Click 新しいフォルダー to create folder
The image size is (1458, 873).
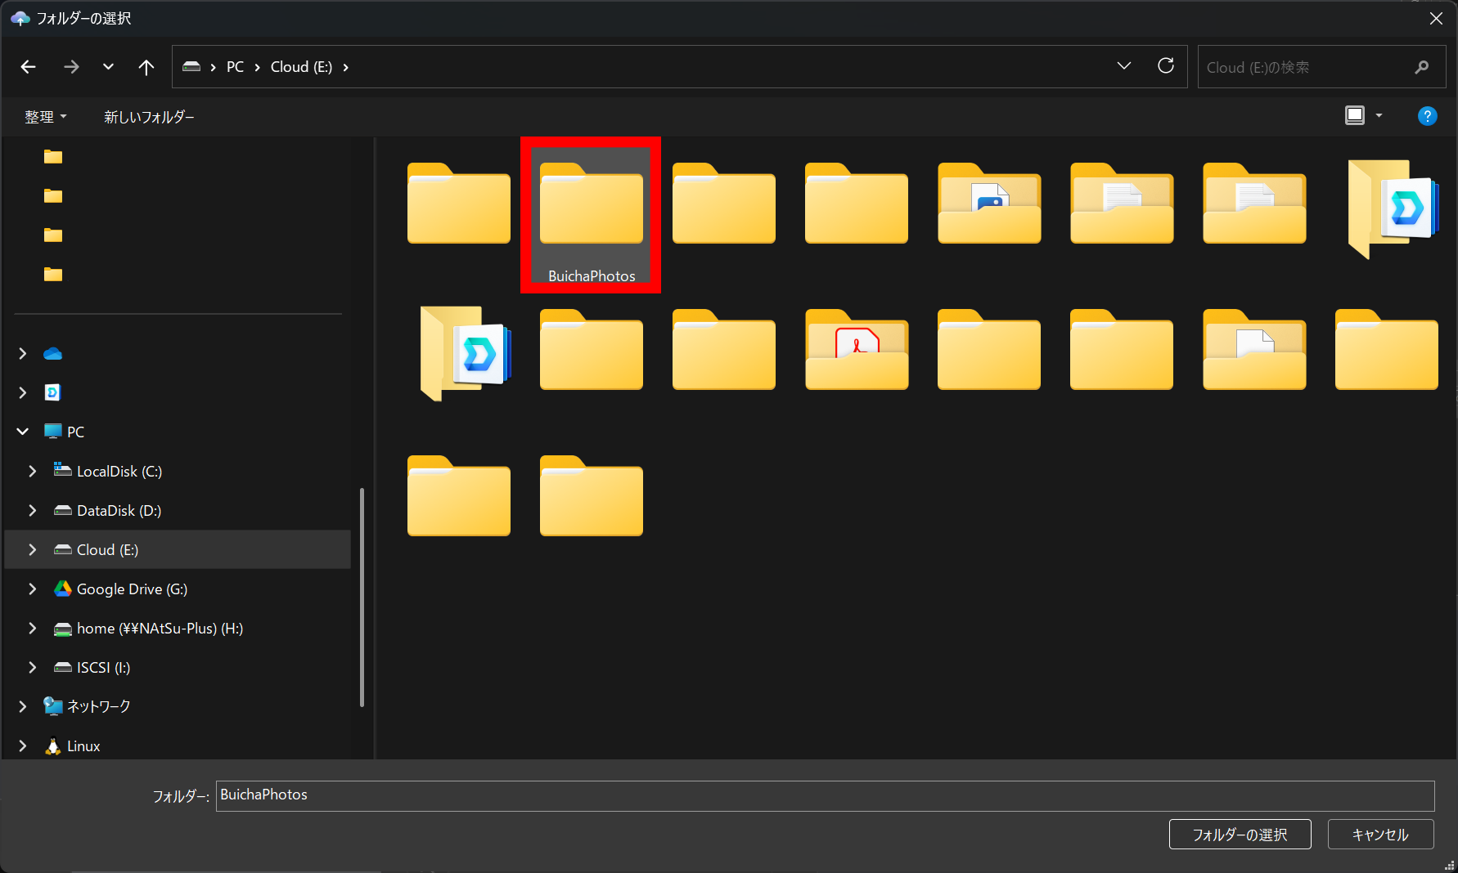click(149, 117)
